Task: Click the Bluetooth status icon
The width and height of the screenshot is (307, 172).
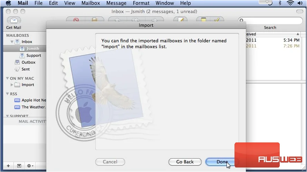Action: point(280,3)
